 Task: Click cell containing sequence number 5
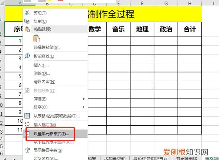pyautogui.click(x=14, y=76)
